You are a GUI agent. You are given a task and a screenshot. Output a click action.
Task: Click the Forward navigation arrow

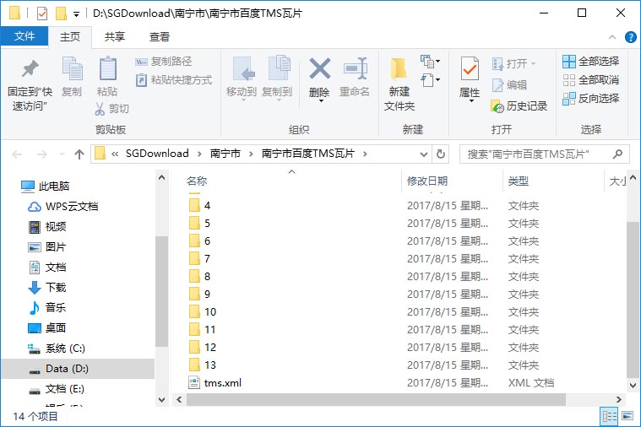tap(41, 154)
